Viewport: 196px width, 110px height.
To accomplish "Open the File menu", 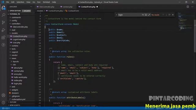I will pos(7,2).
